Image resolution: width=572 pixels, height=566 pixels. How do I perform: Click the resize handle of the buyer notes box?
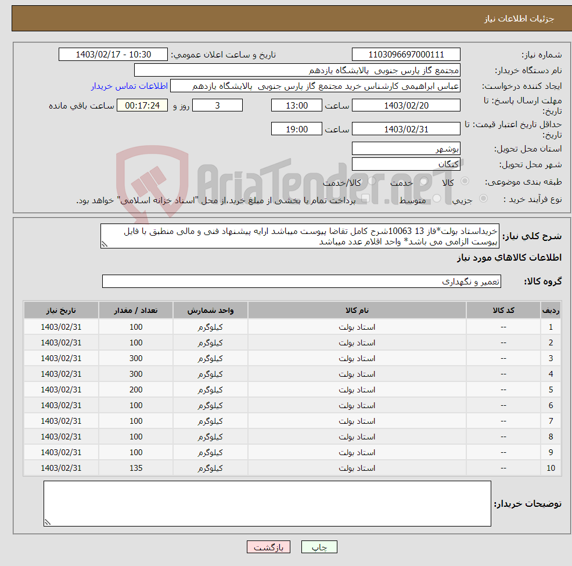point(48,522)
